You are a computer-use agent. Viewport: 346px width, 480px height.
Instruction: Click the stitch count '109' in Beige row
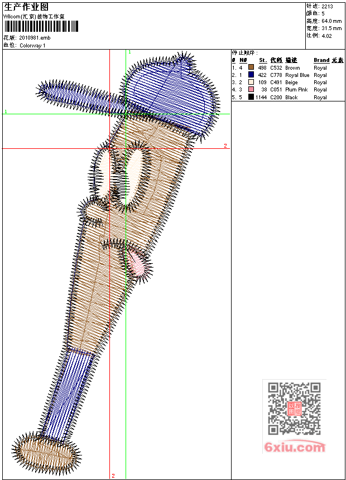[x=262, y=83]
